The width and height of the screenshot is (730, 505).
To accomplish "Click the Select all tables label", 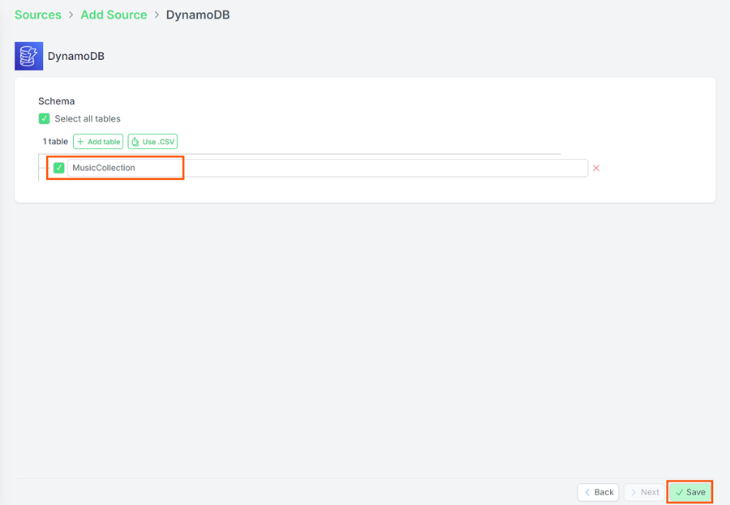I will tap(88, 118).
